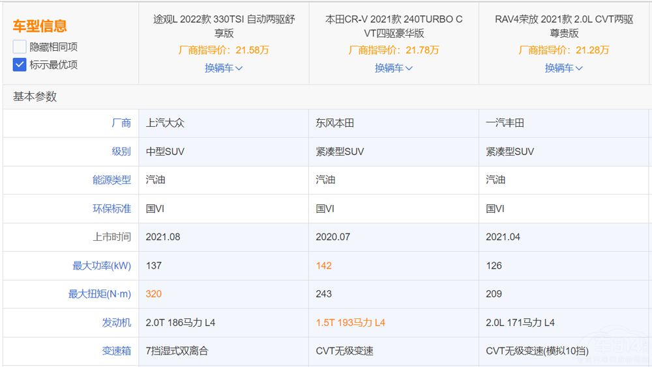Click the 厂商 row label

point(121,123)
